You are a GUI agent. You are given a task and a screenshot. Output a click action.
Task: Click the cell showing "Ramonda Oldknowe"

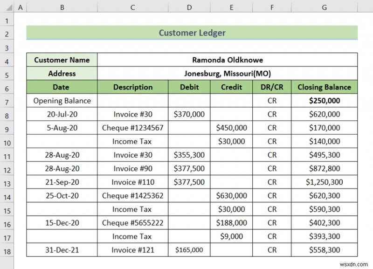pos(228,60)
